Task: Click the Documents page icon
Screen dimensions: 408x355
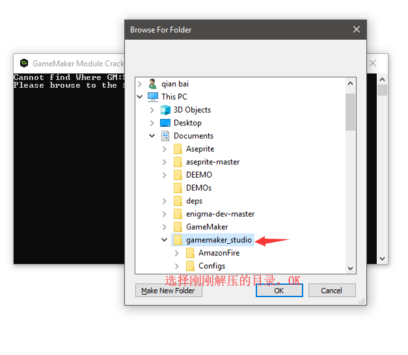Action: 165,136
